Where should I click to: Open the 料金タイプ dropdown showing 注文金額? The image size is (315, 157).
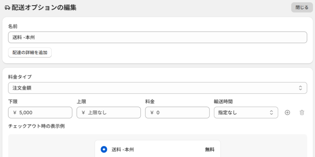pos(157,88)
